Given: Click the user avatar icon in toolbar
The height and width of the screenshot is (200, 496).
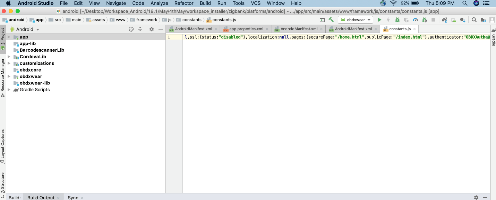Looking at the screenshot, I should 491,20.
